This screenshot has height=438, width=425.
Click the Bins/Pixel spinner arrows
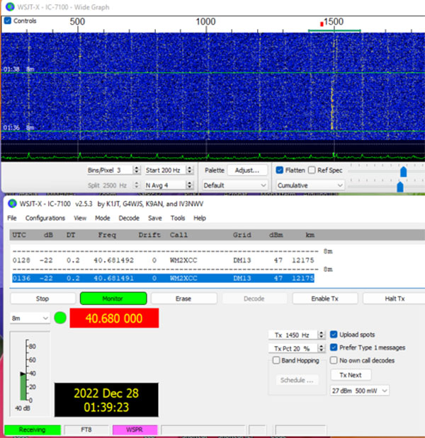(137, 170)
